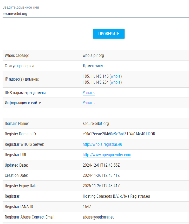Image resolution: width=189 pixels, height=224 pixels.
Task: Click the whois.pir.org server value
Action: point(93,56)
